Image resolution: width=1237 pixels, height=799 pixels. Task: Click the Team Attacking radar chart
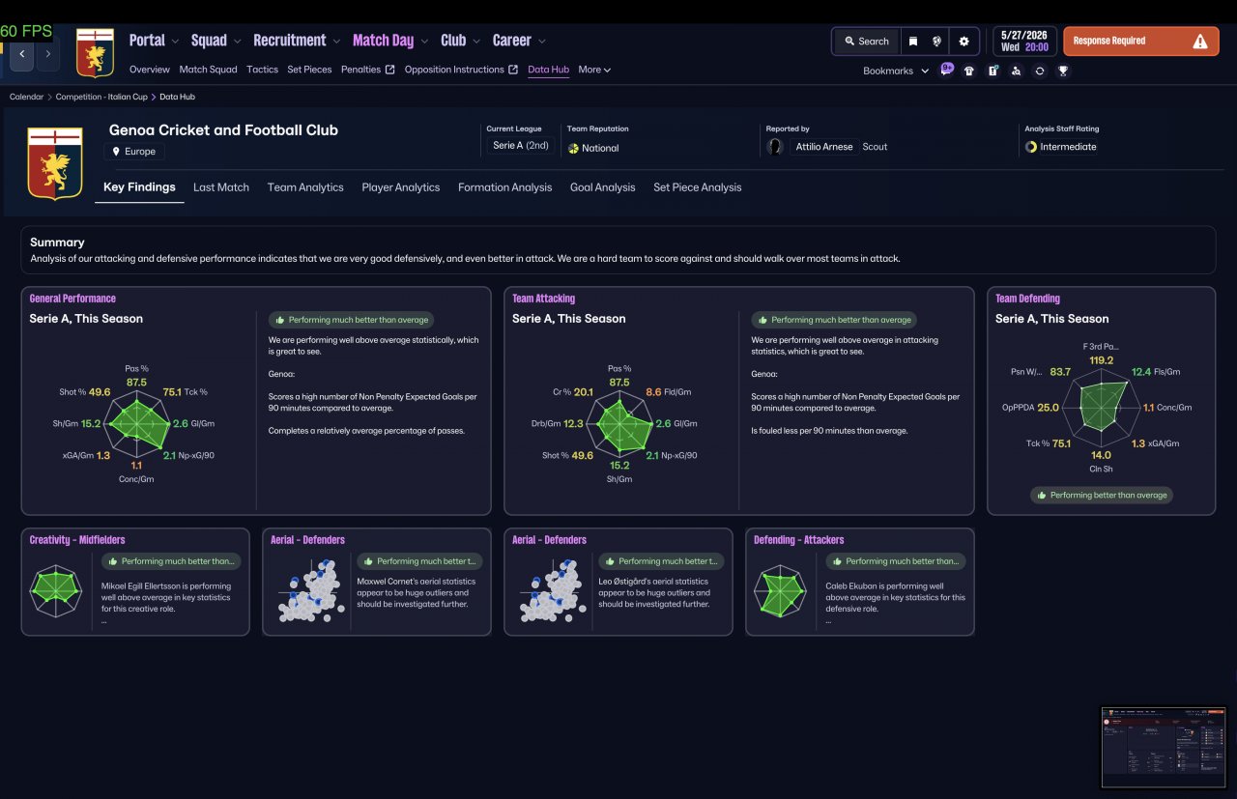619,423
